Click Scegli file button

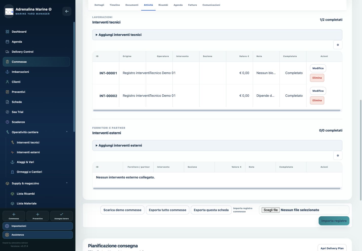pos(271,210)
